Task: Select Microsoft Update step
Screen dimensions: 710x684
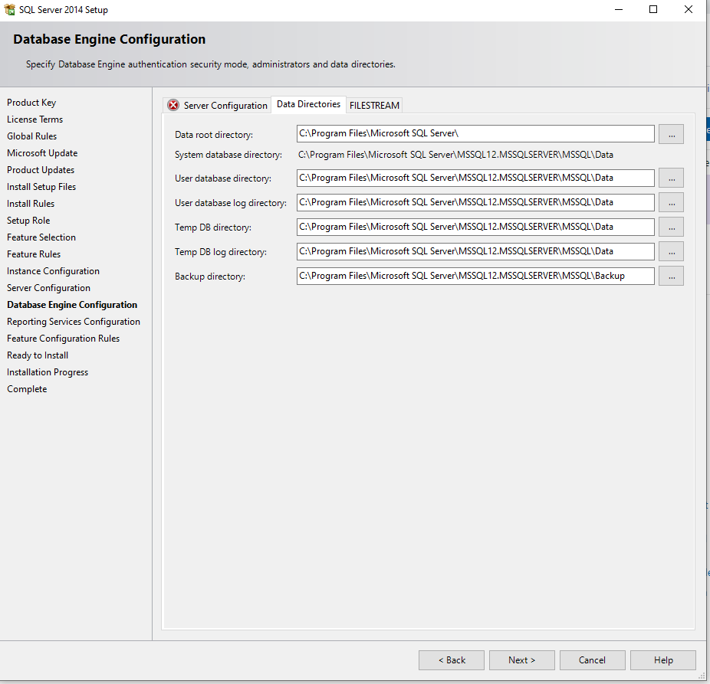Action: tap(42, 153)
